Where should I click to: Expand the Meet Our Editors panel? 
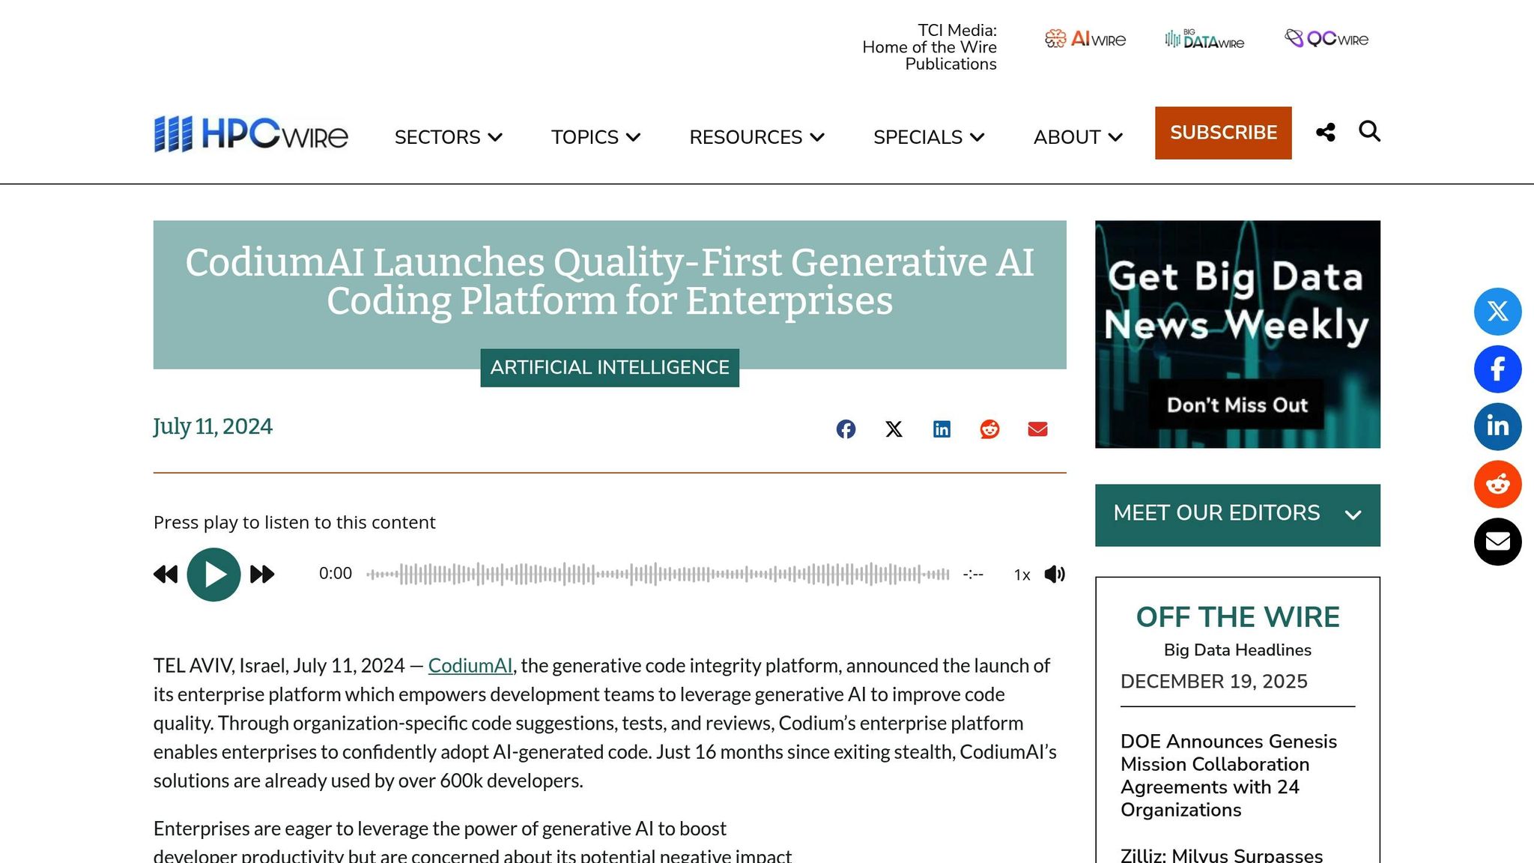[1237, 515]
